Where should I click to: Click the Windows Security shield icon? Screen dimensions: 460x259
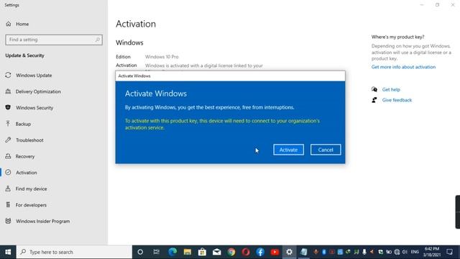click(8, 107)
